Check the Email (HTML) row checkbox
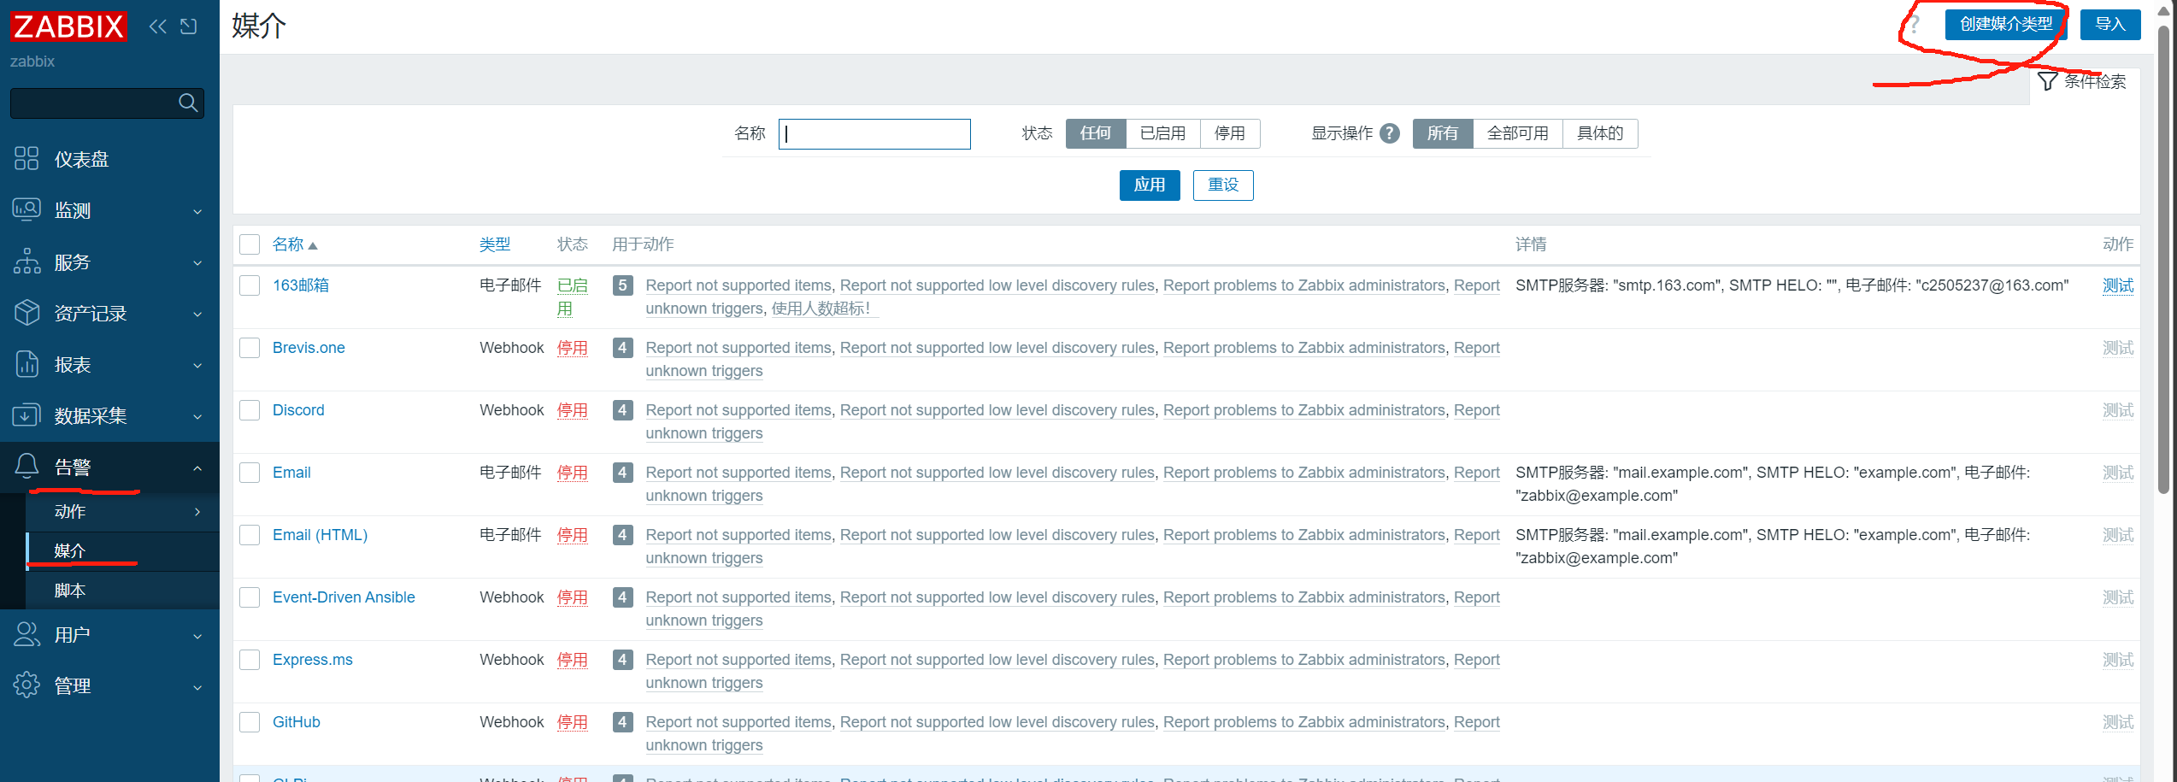Image resolution: width=2177 pixels, height=782 pixels. coord(250,535)
